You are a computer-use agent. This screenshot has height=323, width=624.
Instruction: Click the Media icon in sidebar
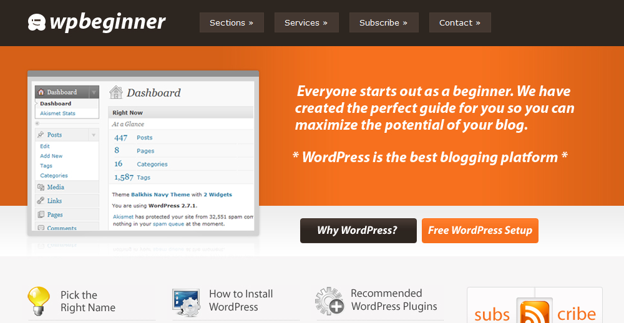point(41,187)
